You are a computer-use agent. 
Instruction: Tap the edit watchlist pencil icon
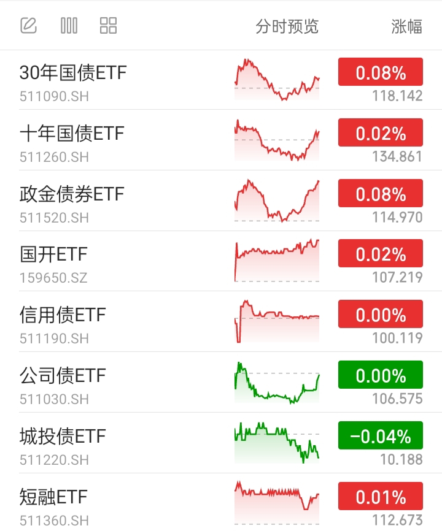click(28, 25)
